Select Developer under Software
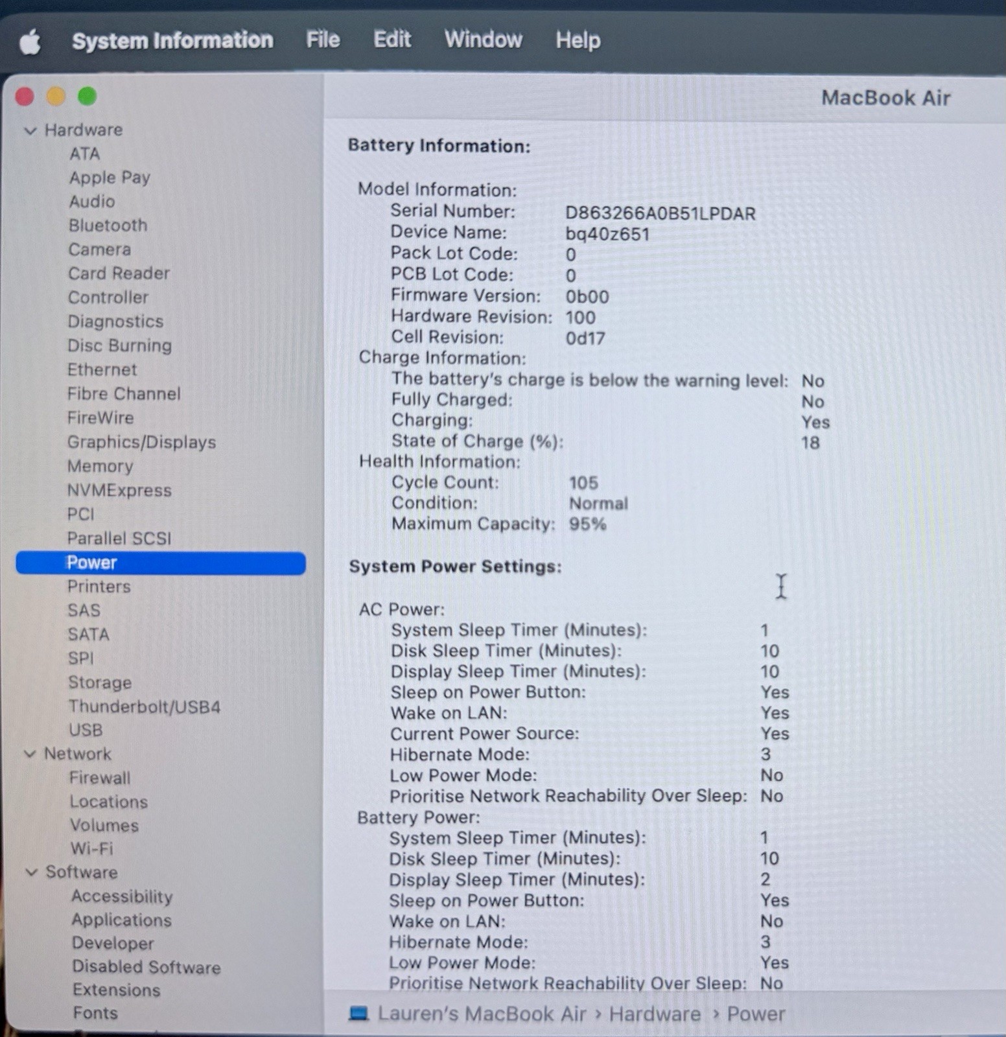This screenshot has height=1037, width=1006. point(113,944)
